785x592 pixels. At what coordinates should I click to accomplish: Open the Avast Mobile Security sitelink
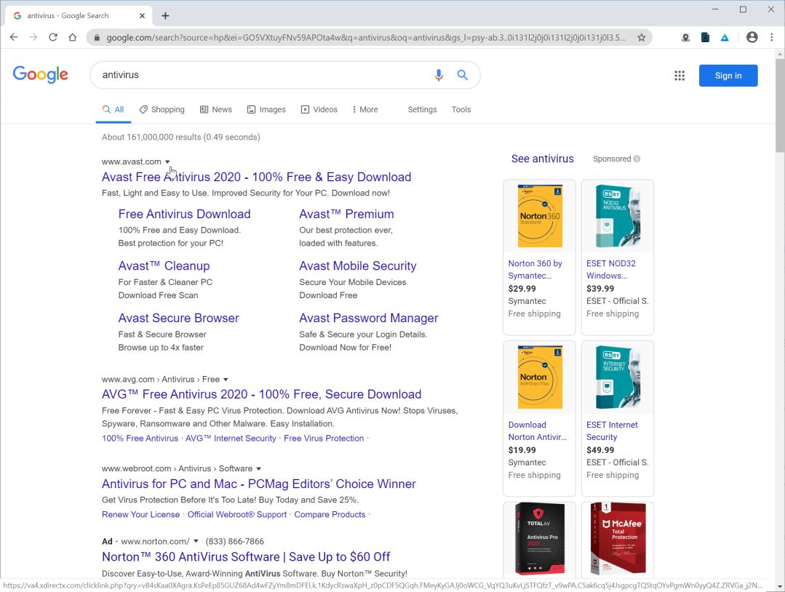[357, 266]
